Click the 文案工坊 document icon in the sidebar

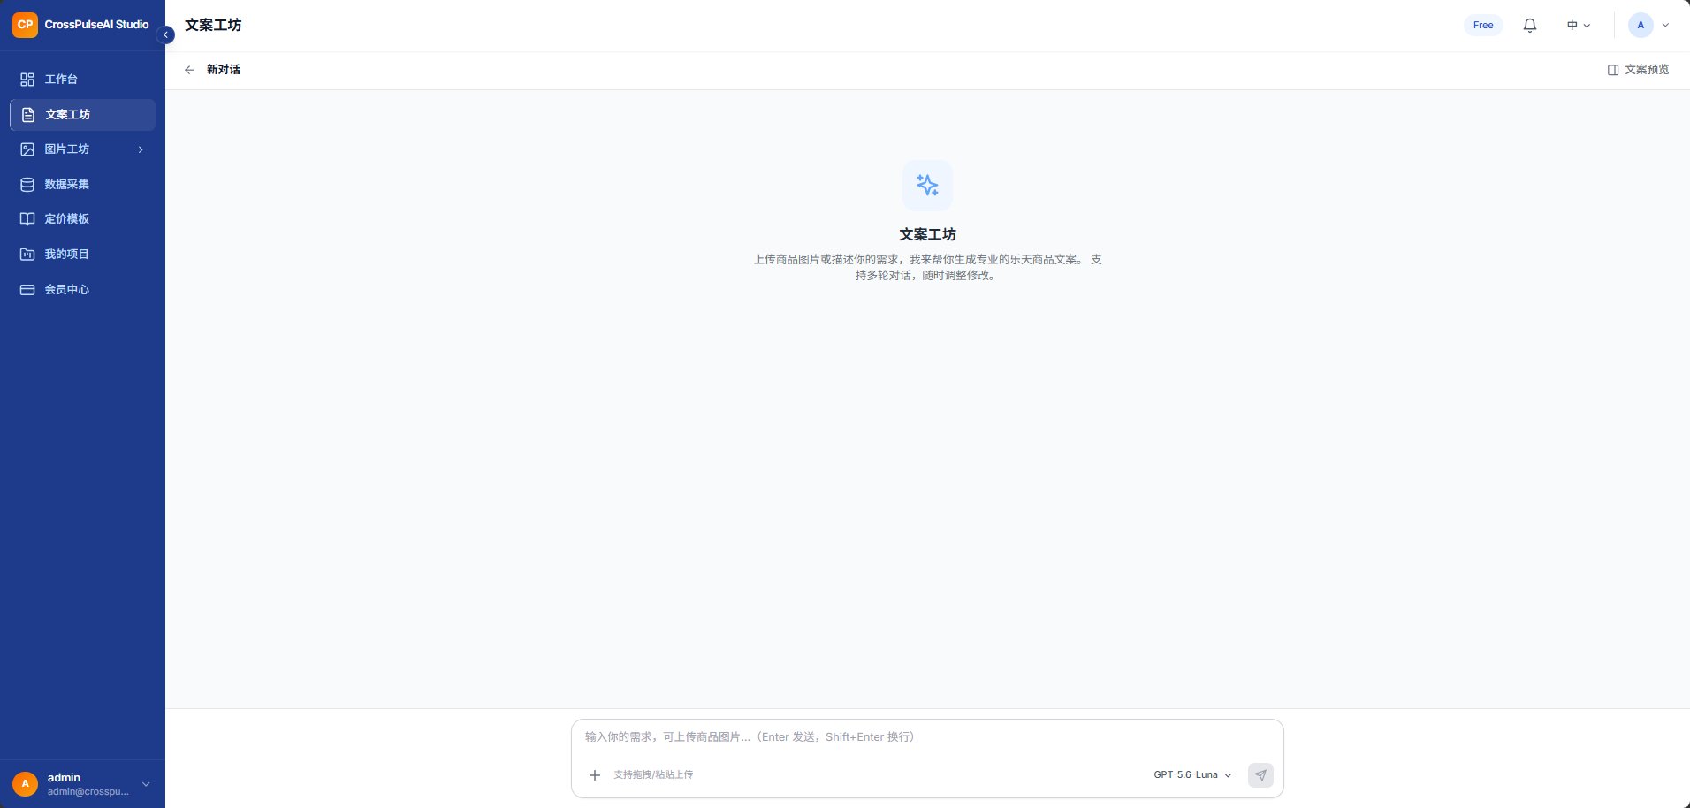pyautogui.click(x=27, y=115)
